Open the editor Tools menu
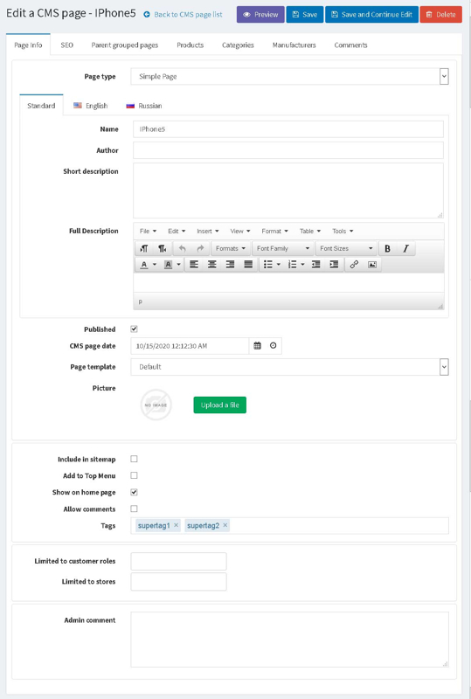Viewport: 471px width, 699px height. pos(343,231)
